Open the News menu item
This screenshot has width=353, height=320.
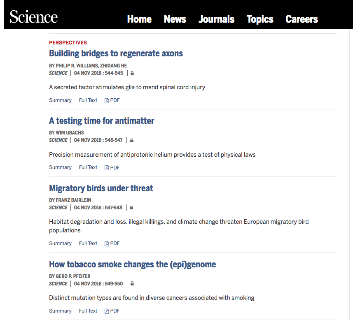175,19
